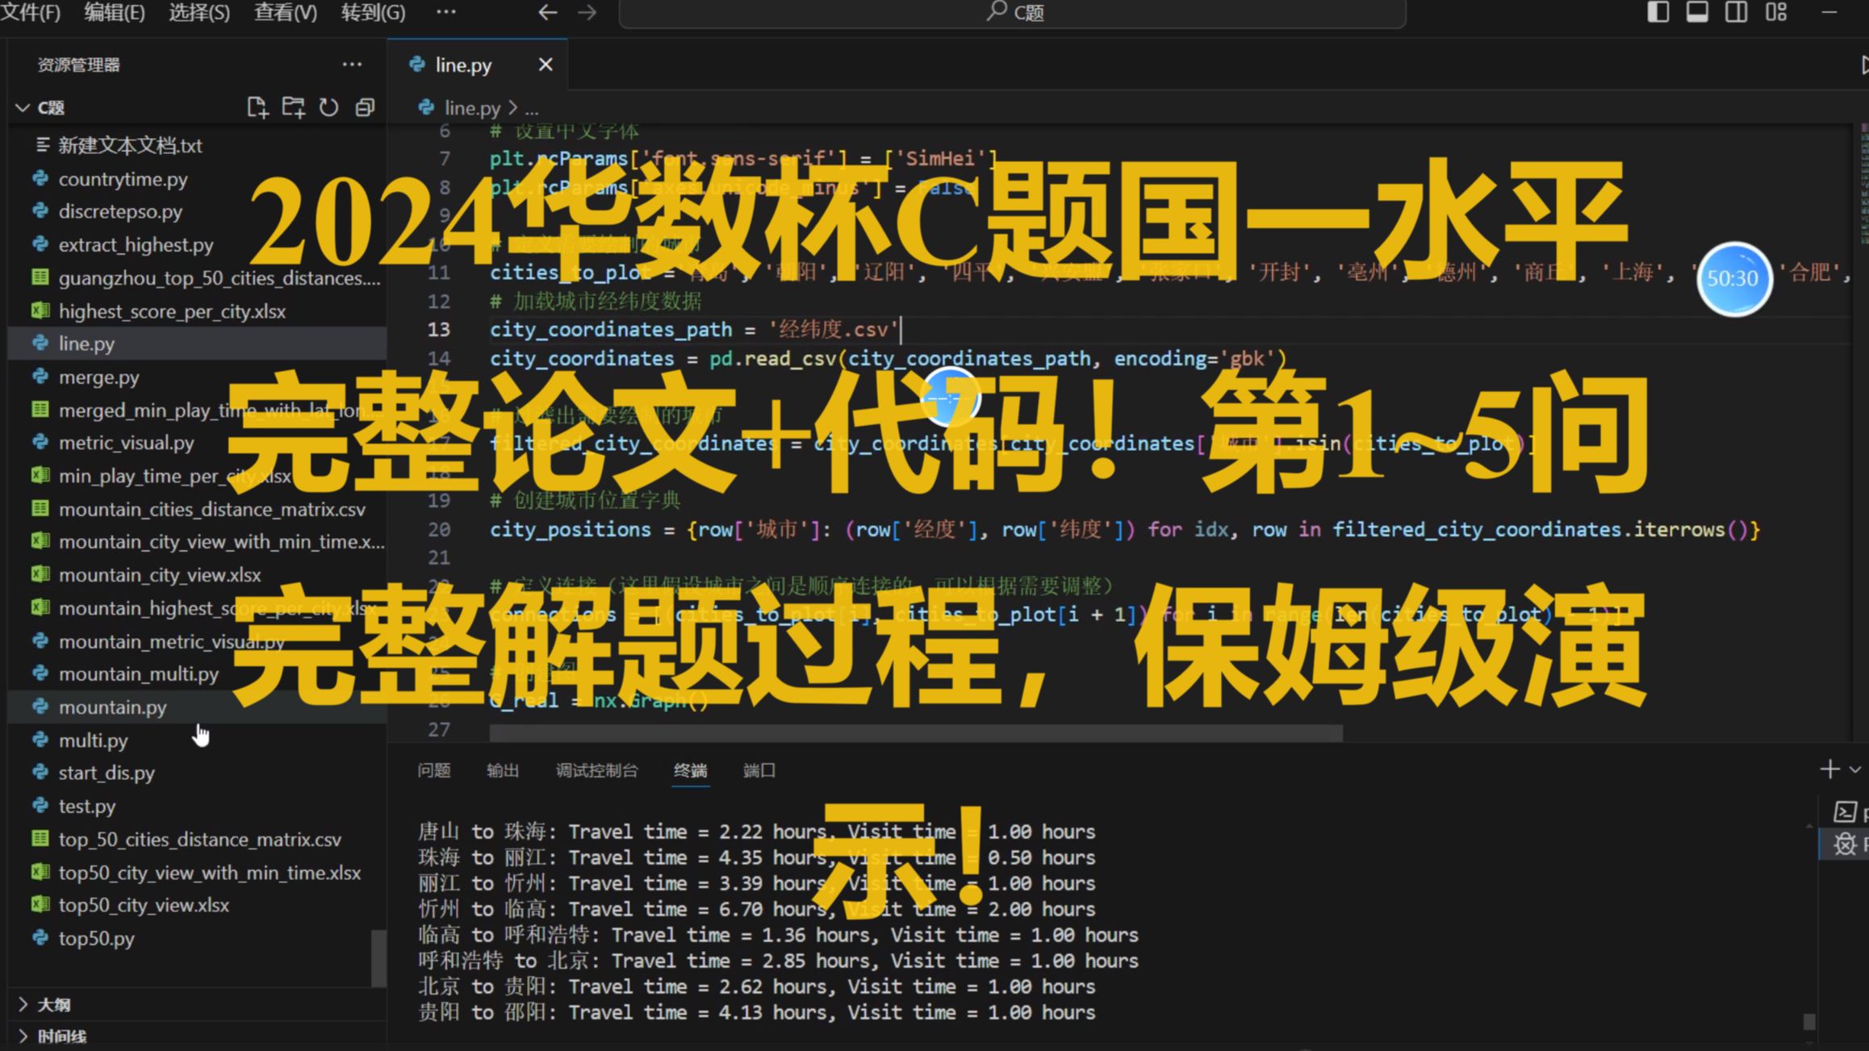
Task: Switch to the 问题 panel tab
Action: click(x=434, y=770)
